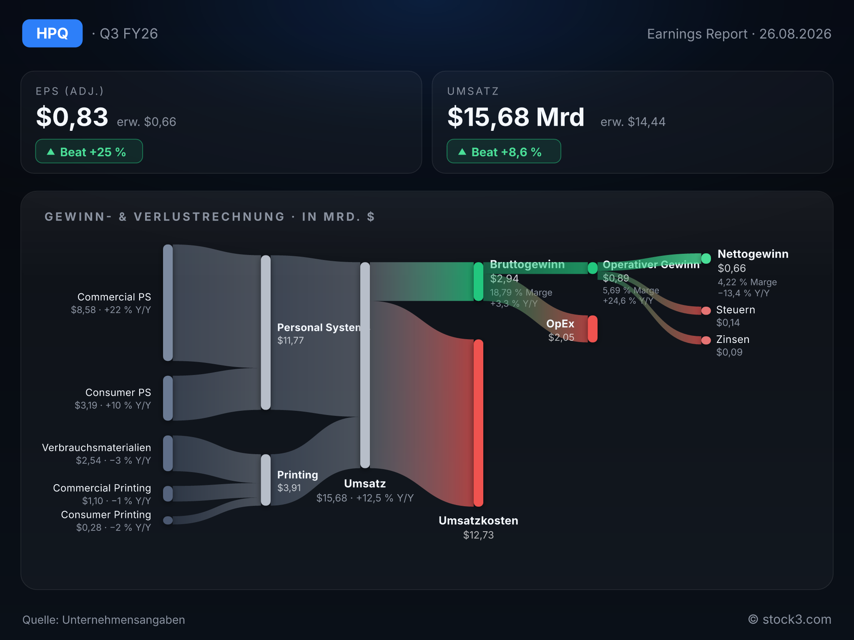Click the 'Q3 FY26' quarter label
The image size is (854, 640).
tap(129, 33)
